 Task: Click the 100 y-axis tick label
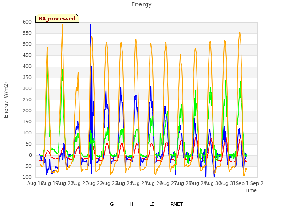27,133
